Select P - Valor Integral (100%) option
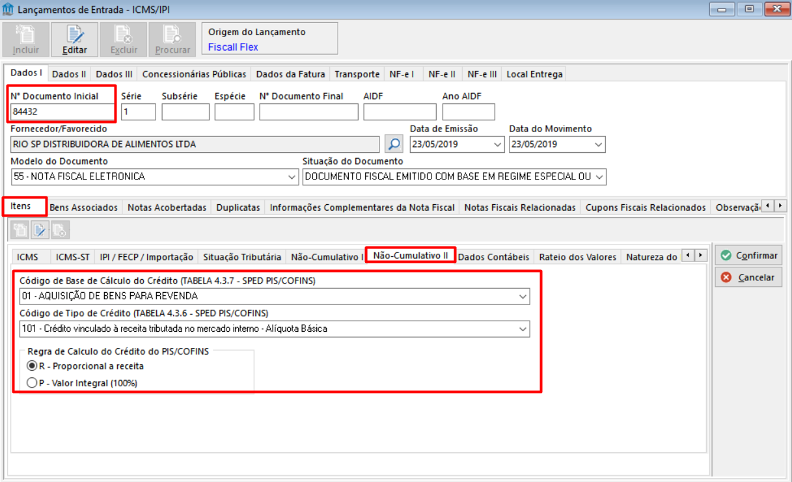This screenshot has width=792, height=482. click(82, 383)
